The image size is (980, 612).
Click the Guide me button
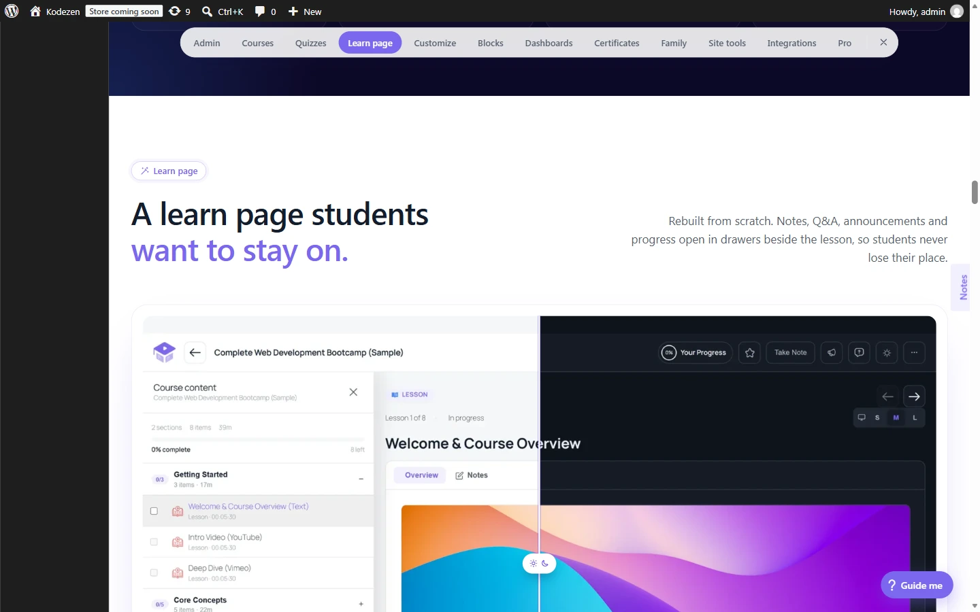(x=917, y=585)
